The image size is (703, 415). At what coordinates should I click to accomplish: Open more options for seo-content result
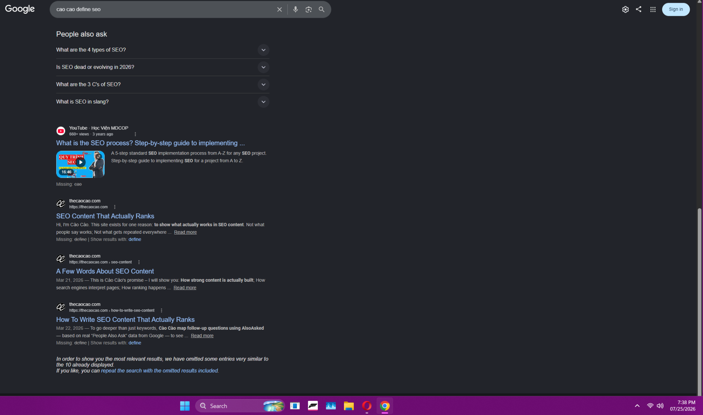tap(139, 262)
